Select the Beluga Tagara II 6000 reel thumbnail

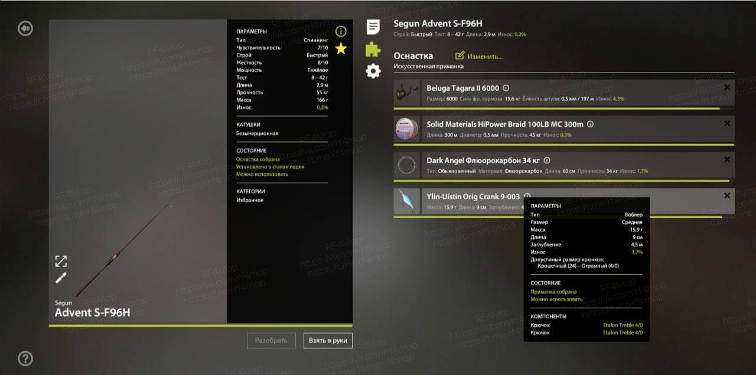click(x=408, y=94)
